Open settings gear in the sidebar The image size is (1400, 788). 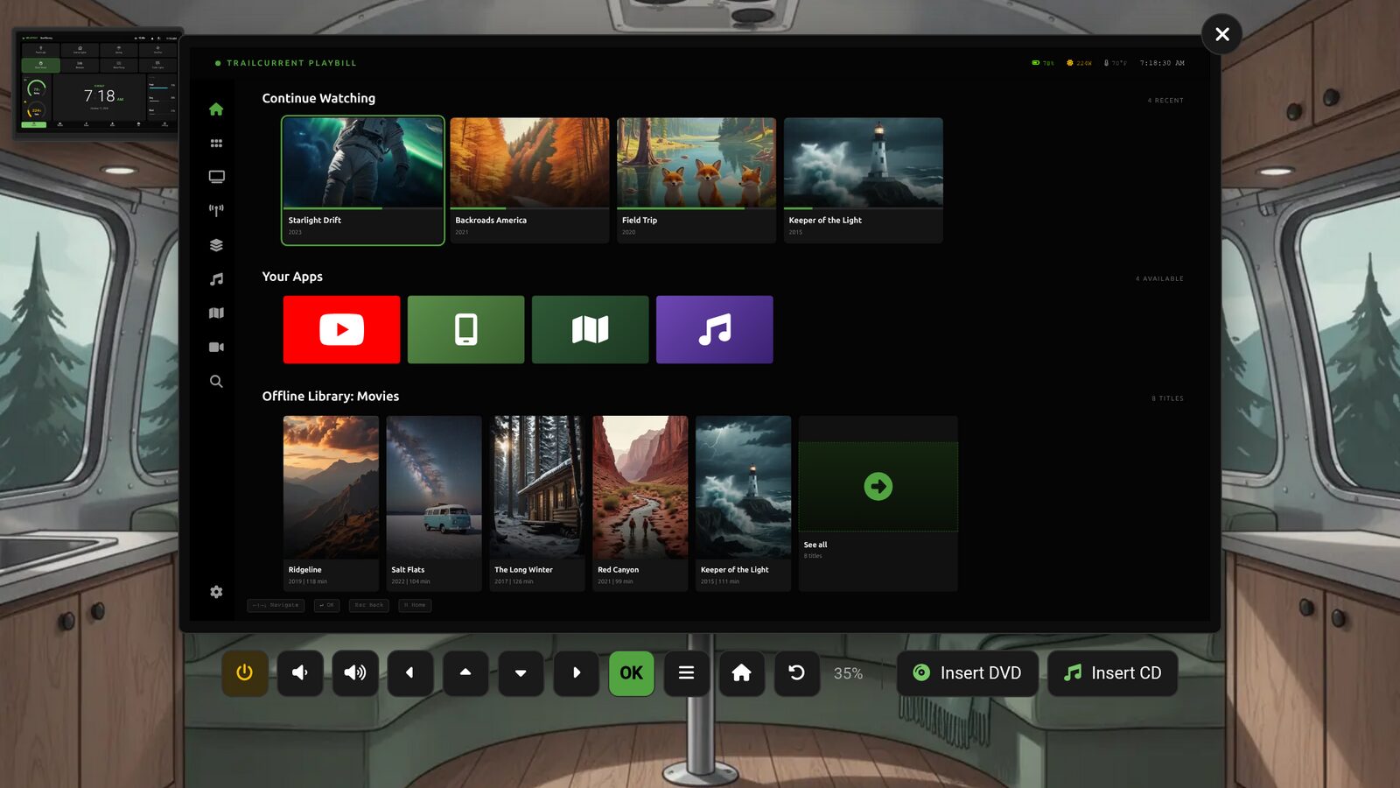(216, 592)
